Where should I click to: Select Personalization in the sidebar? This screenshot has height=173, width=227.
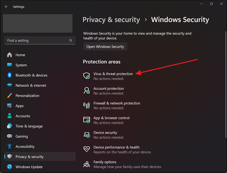tap(27, 96)
